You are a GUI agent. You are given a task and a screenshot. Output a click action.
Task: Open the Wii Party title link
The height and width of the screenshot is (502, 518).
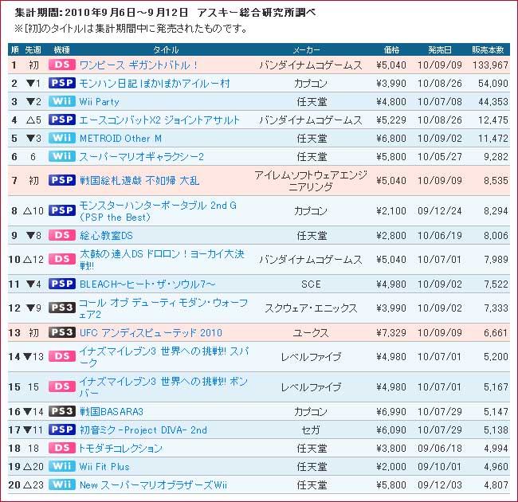point(99,102)
